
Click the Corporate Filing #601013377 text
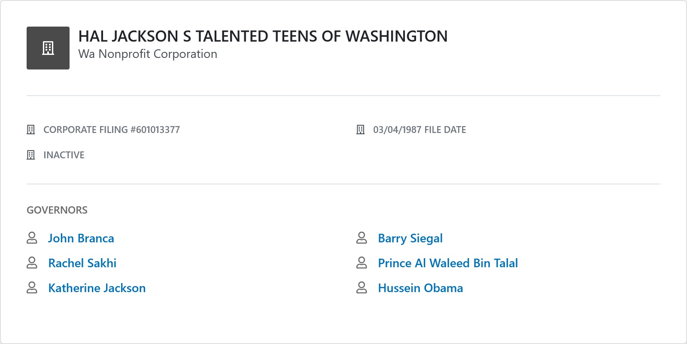tap(112, 130)
